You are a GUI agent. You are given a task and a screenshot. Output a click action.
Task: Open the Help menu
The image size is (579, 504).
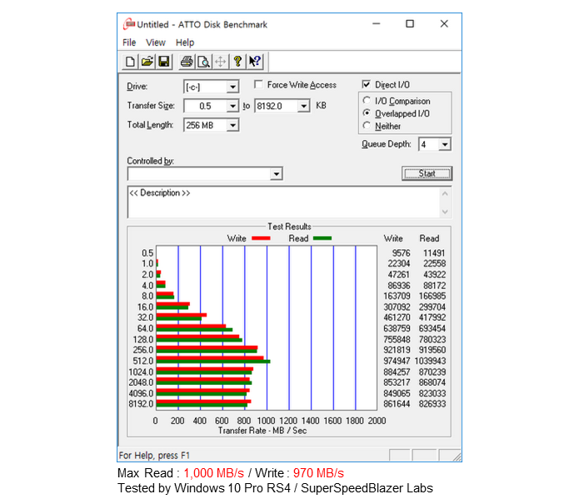click(x=185, y=42)
